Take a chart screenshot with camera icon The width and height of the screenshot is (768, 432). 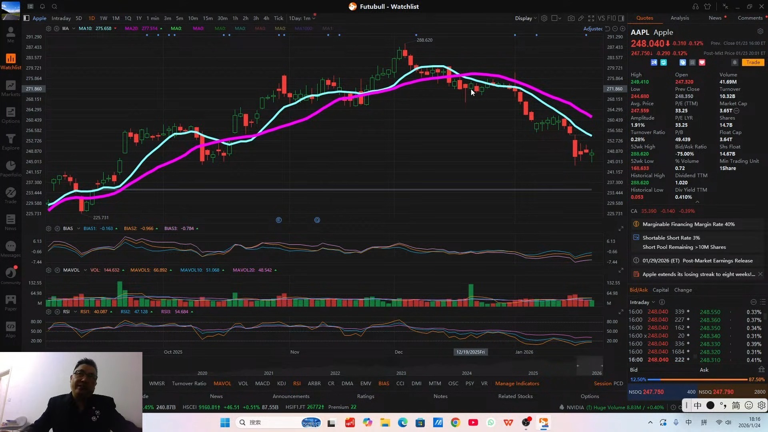click(571, 18)
